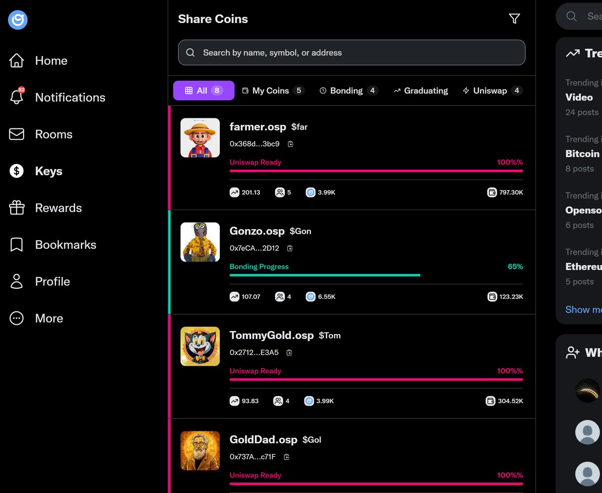Screen dimensions: 602x493
Task: Copy TommyGold.osp address 0x2712...E3A5
Action: click(x=289, y=353)
